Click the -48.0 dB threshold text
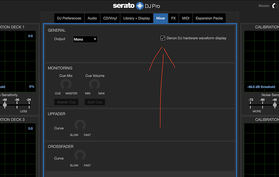 pyautogui.click(x=261, y=87)
